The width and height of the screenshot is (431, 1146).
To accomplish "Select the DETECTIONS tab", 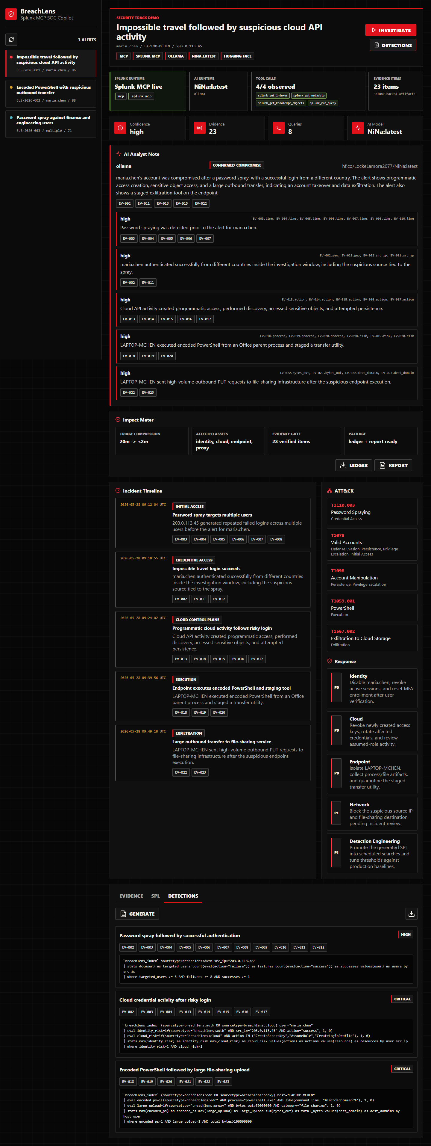I will tap(183, 896).
